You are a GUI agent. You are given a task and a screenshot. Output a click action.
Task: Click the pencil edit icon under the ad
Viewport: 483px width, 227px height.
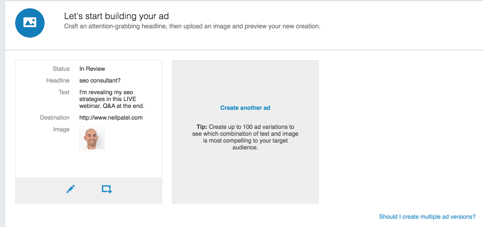tap(71, 189)
